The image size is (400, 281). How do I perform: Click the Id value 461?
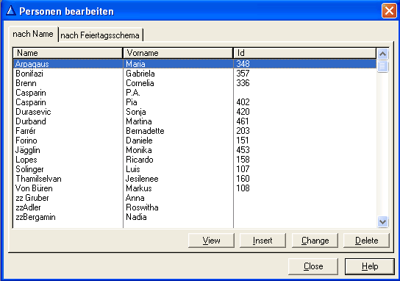point(243,121)
